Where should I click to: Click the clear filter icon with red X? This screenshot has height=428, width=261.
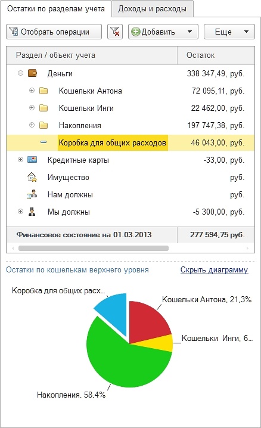[115, 32]
